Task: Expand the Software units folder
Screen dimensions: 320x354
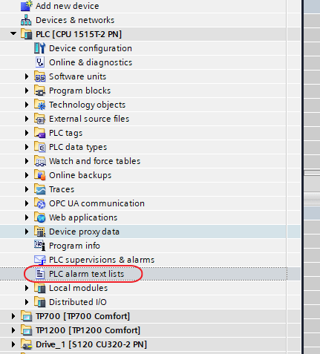Action: tap(27, 76)
